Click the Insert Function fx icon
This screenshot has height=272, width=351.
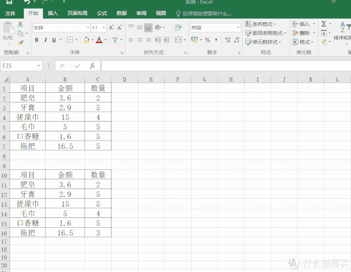(92, 65)
